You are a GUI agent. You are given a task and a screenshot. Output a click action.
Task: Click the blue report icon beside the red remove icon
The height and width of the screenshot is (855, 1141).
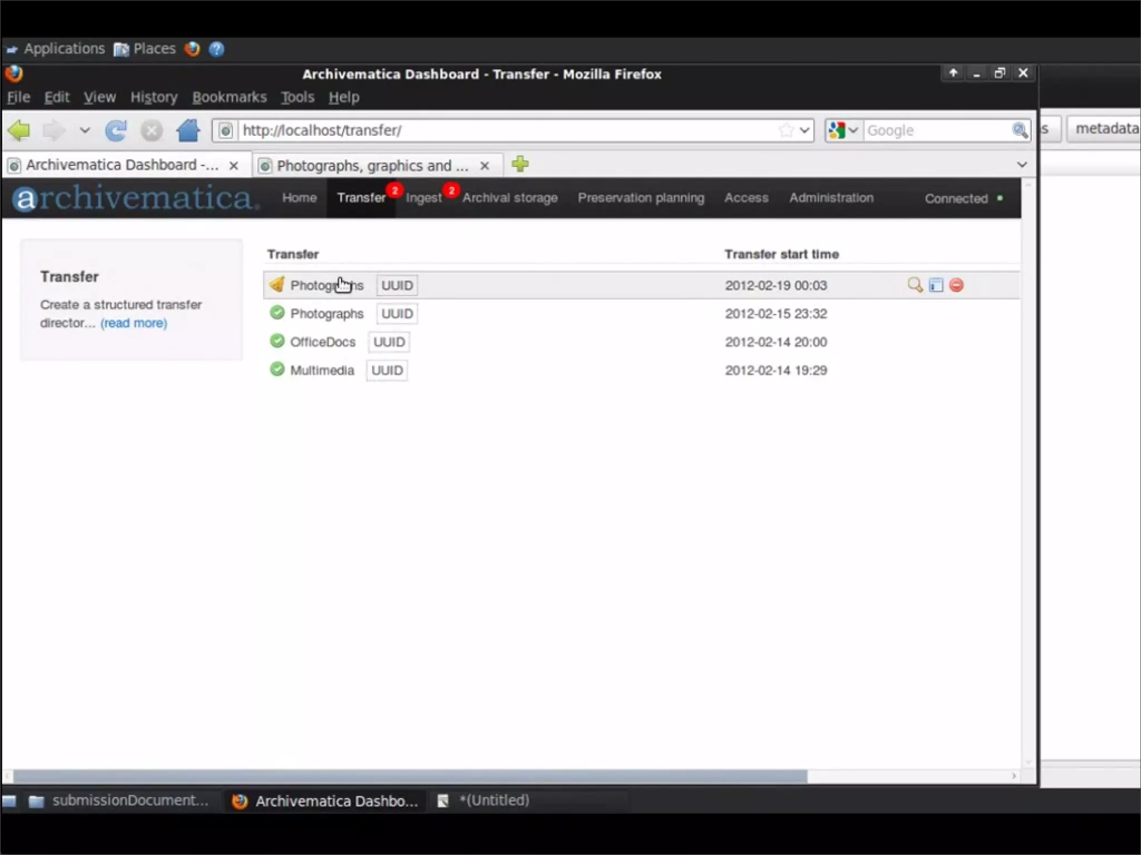tap(936, 285)
